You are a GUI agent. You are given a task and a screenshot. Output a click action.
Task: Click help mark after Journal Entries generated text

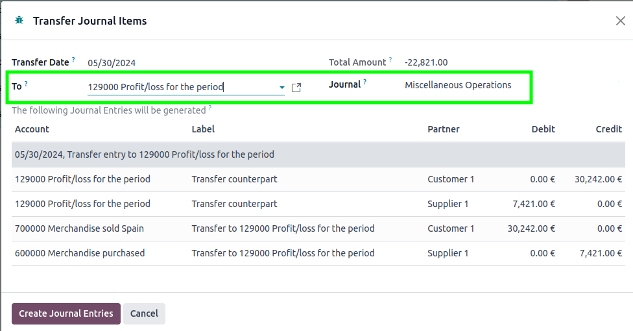coord(209,108)
